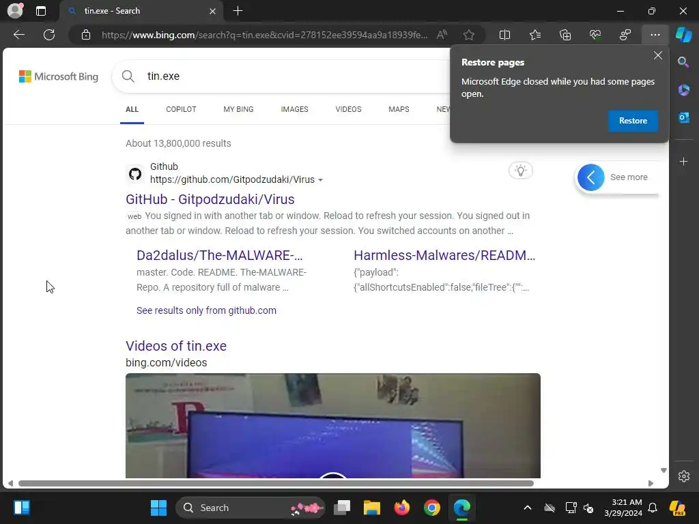Switch to the MAPS tab
The height and width of the screenshot is (524, 699).
tap(399, 109)
